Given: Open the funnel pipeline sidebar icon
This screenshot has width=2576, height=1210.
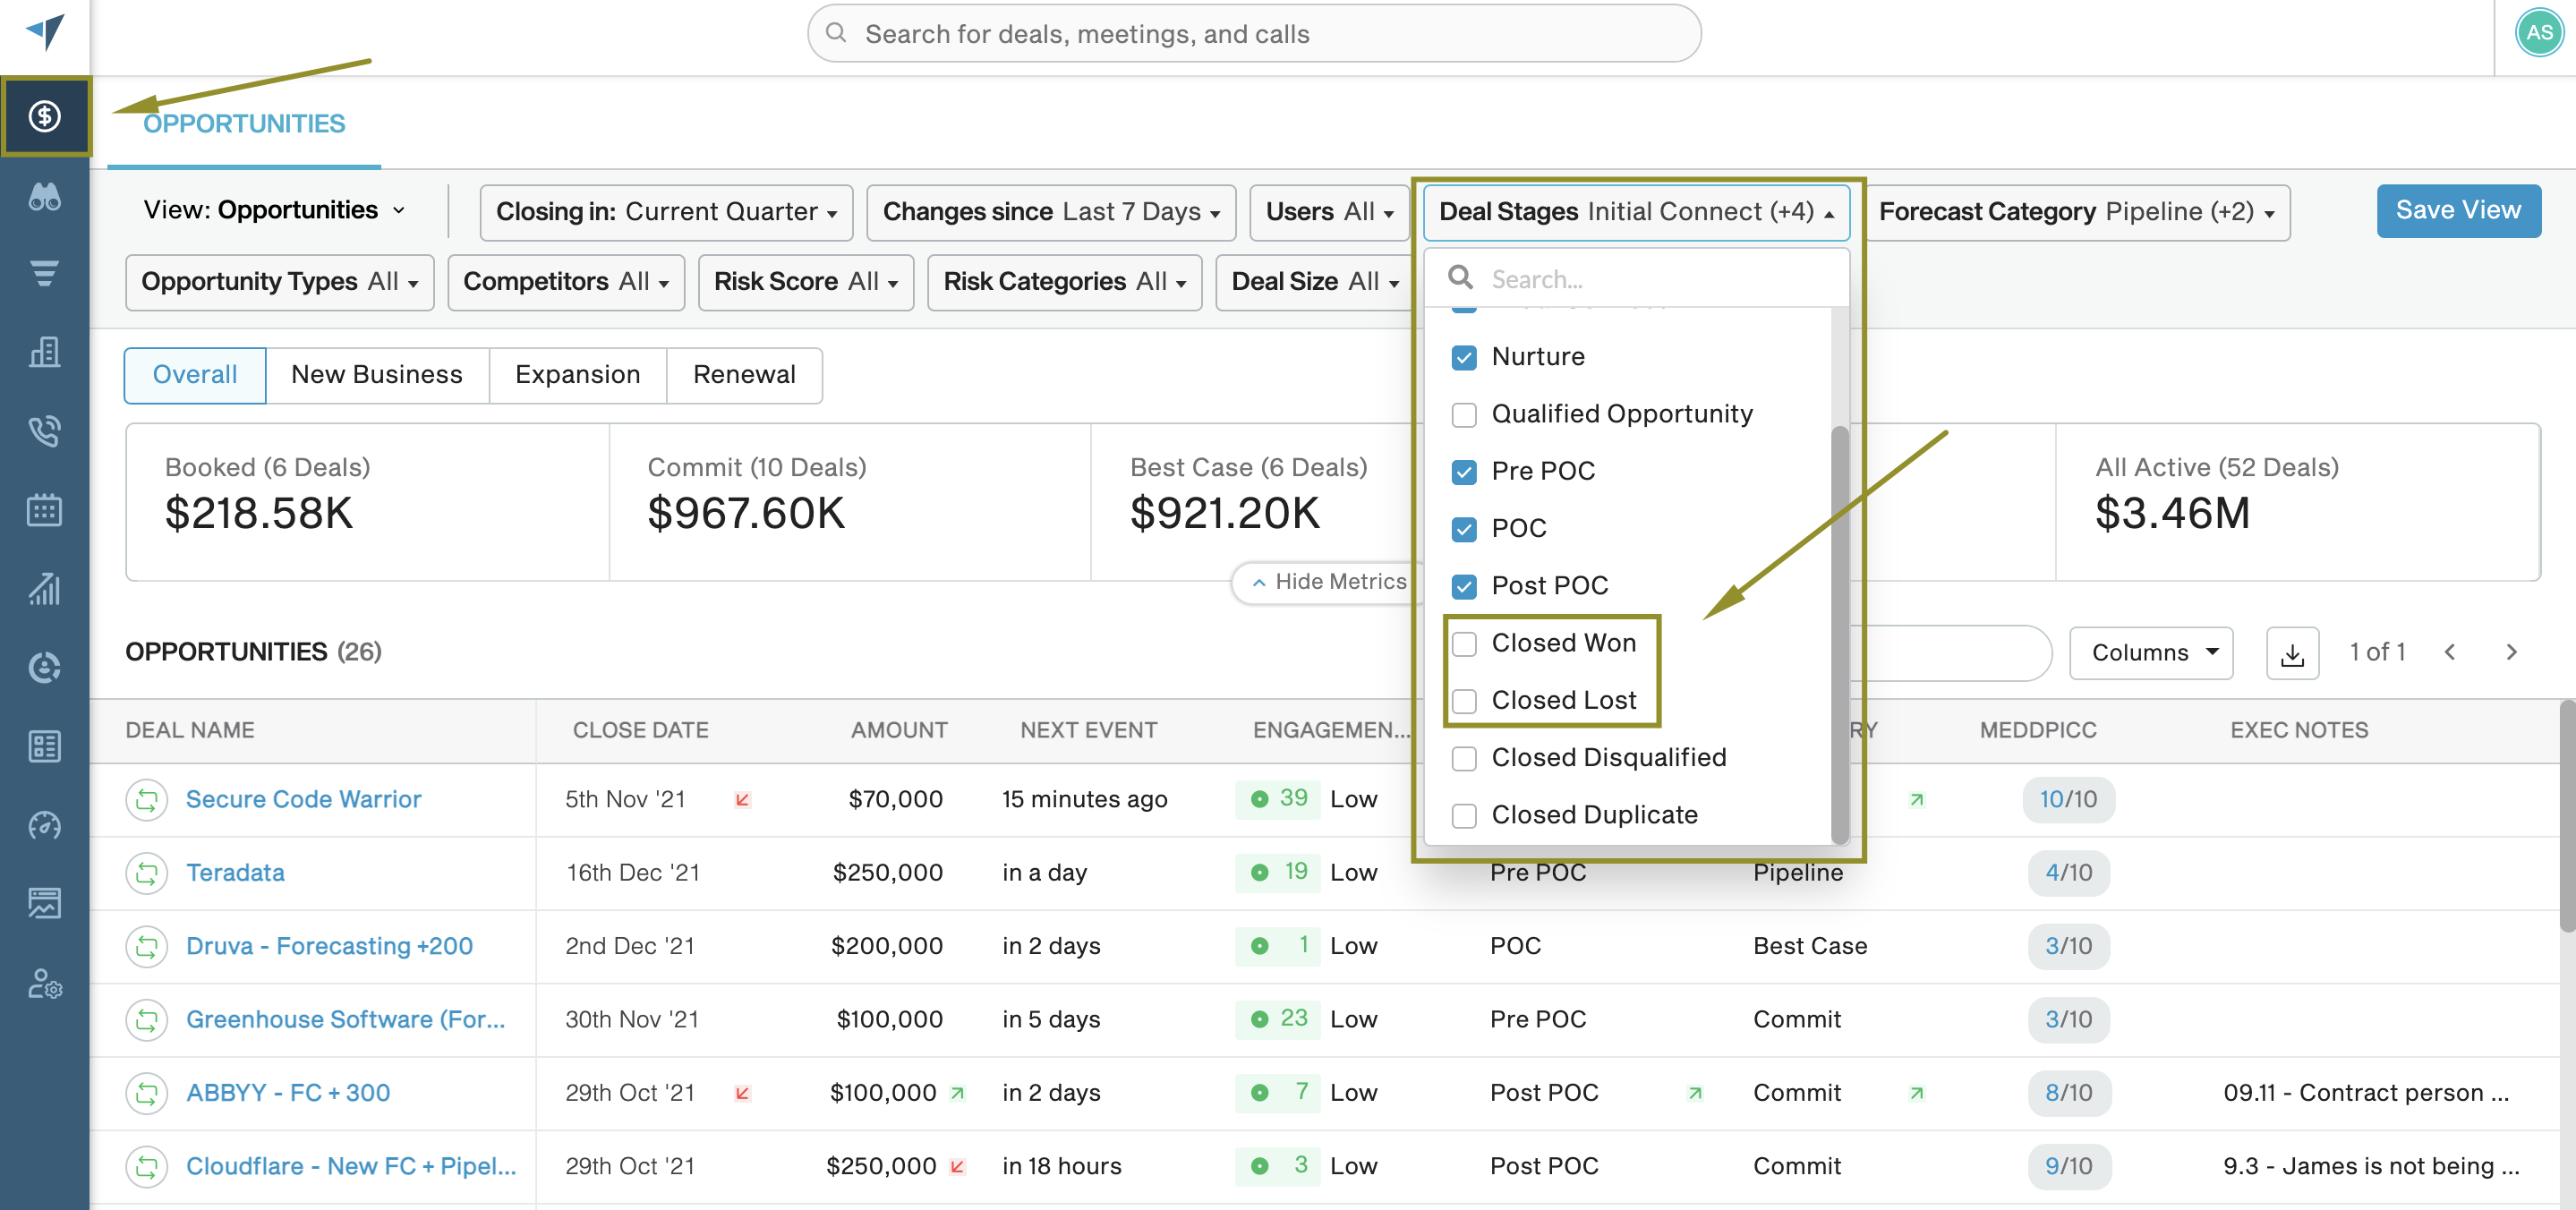Looking at the screenshot, I should click(x=45, y=273).
